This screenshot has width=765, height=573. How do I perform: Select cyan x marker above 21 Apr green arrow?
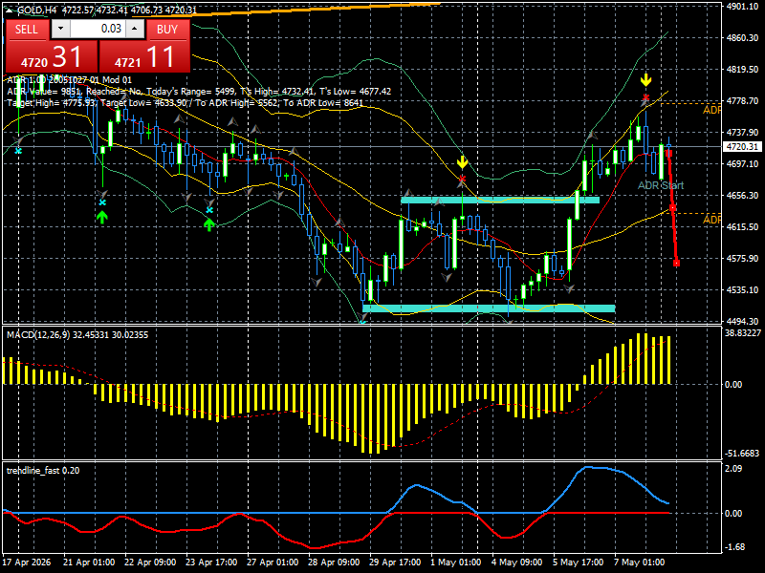tap(102, 202)
